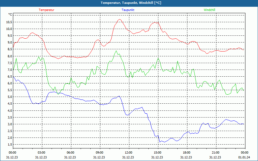Click the '°C' unit label on y-axis
The width and height of the screenshot is (258, 161).
(x=10, y=14)
